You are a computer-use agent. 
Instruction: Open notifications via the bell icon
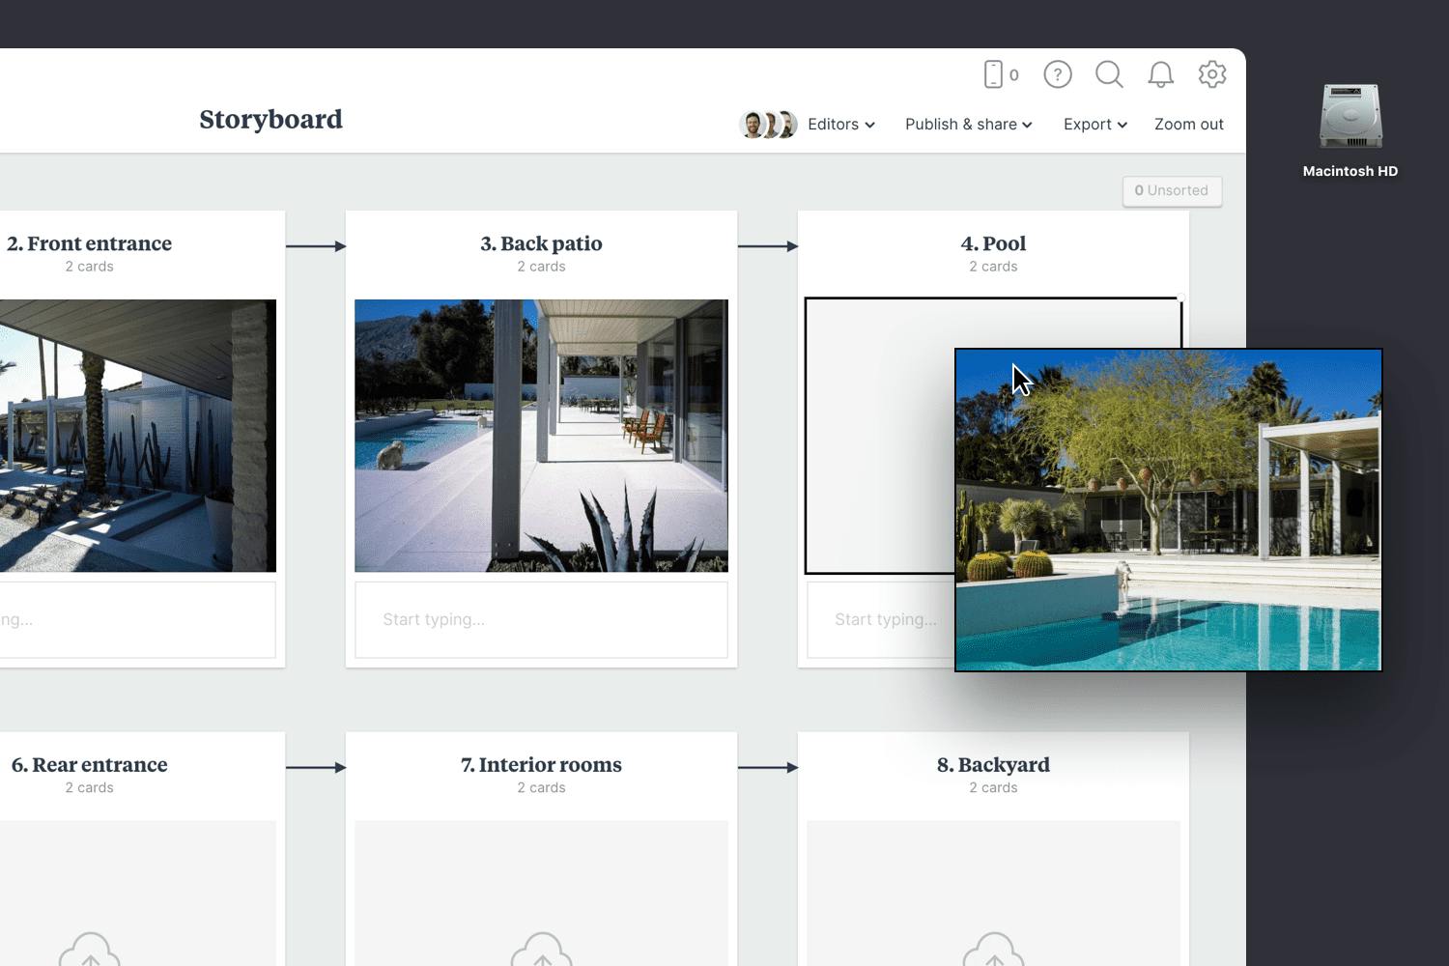(x=1161, y=73)
